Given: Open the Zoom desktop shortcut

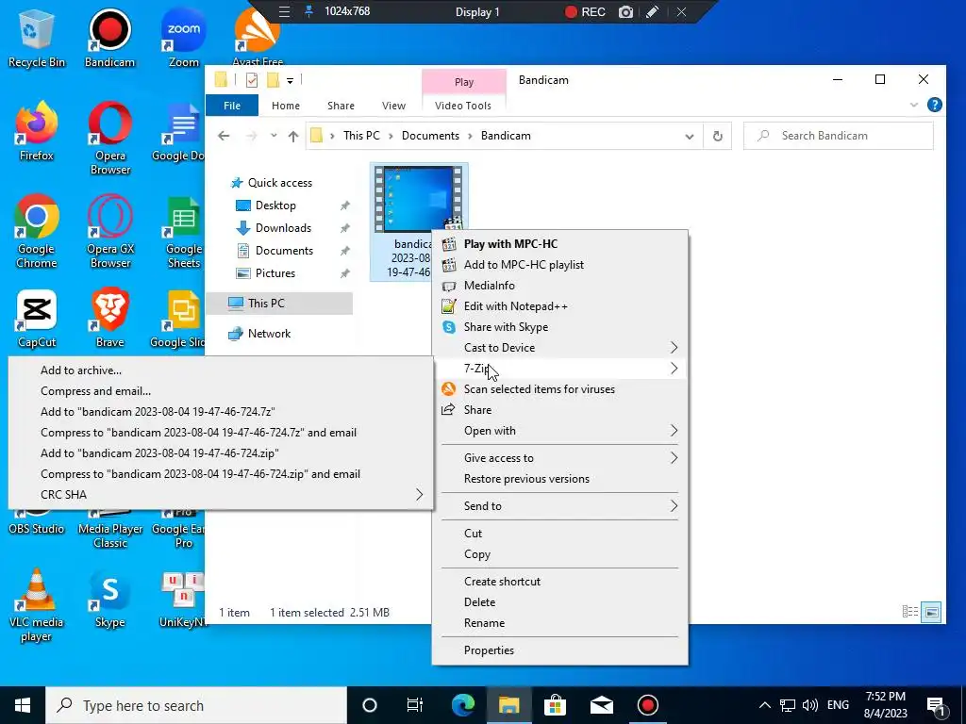Looking at the screenshot, I should 184,37.
